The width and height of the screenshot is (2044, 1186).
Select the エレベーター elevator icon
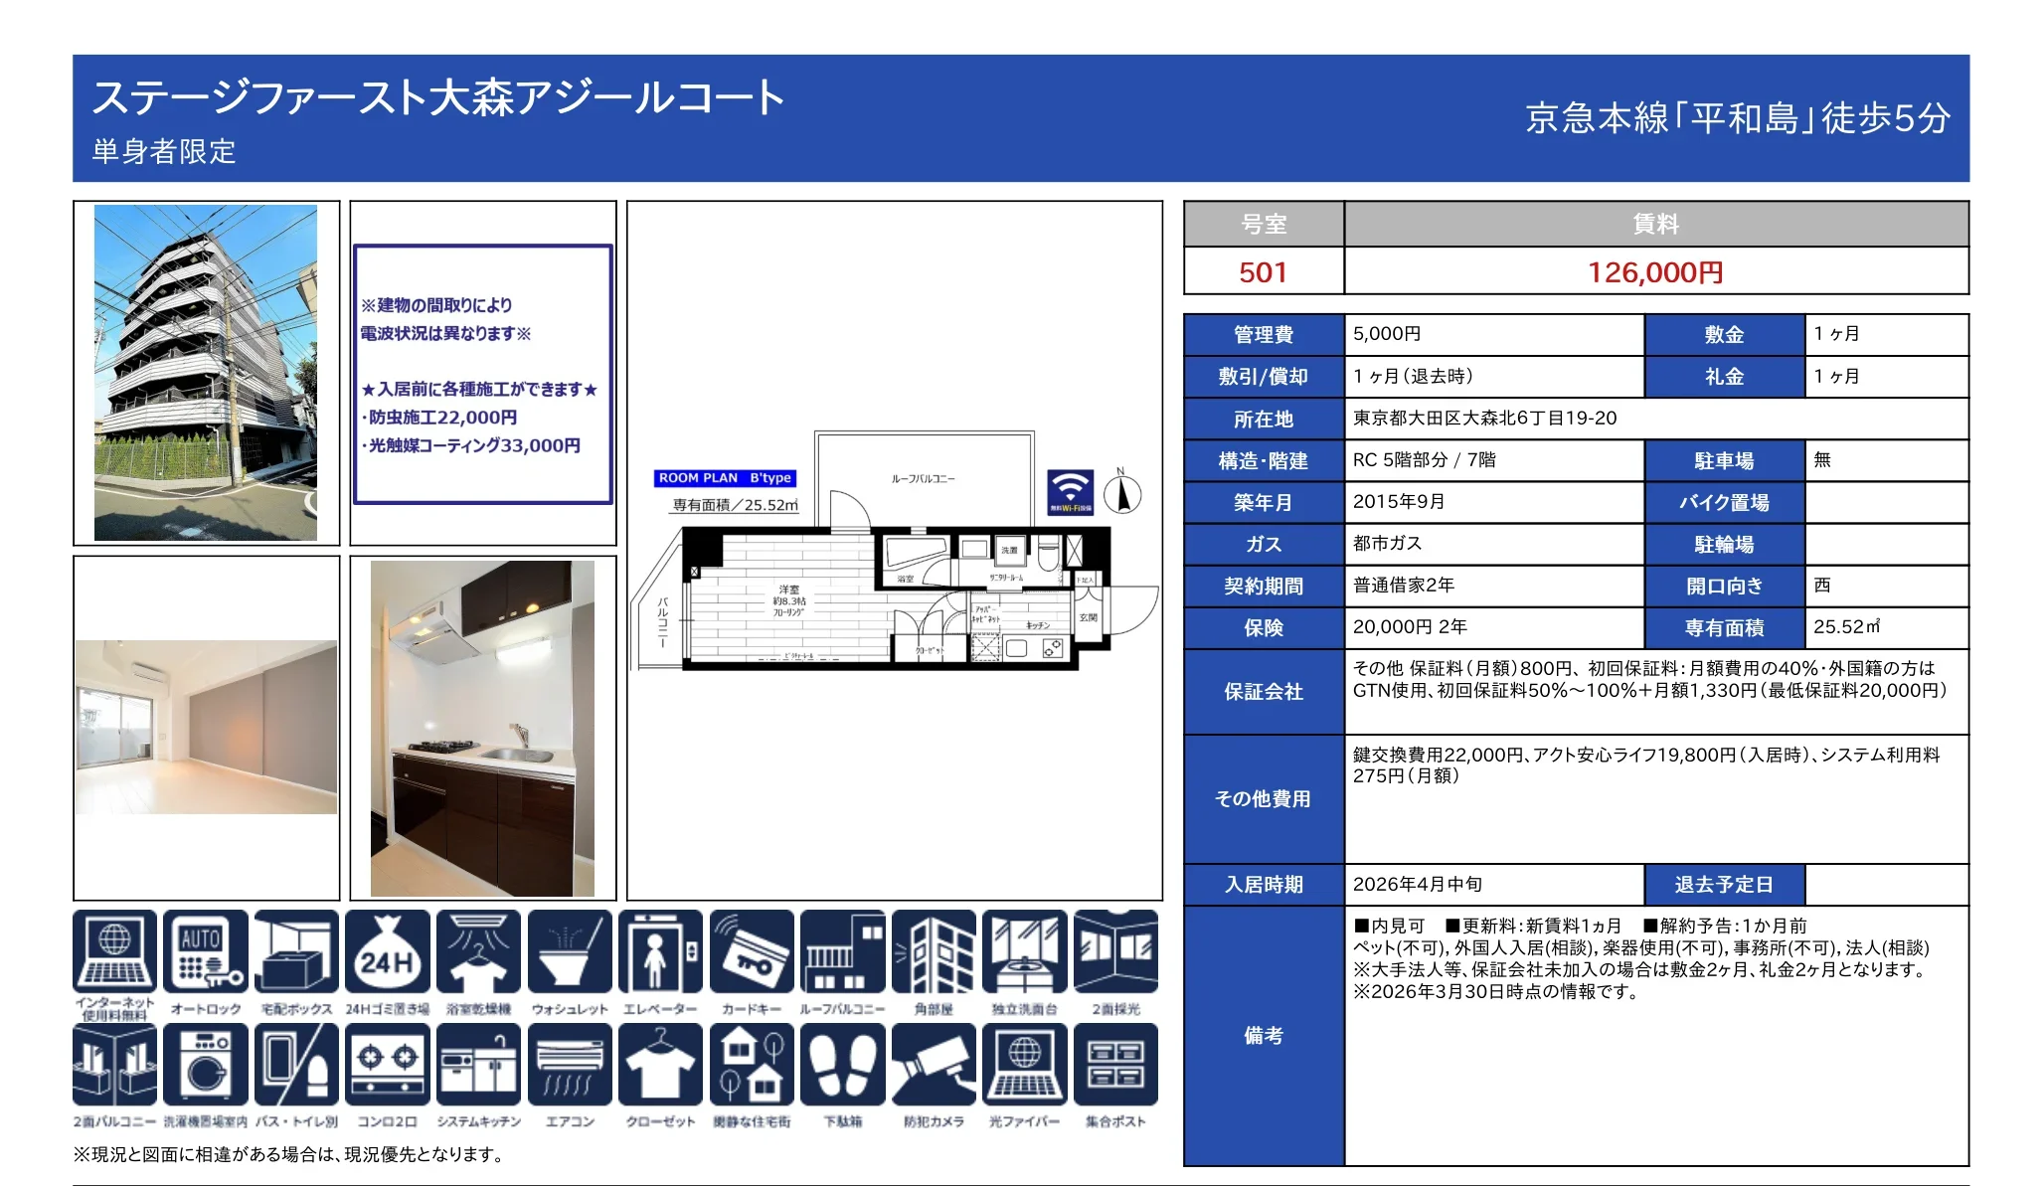659,959
